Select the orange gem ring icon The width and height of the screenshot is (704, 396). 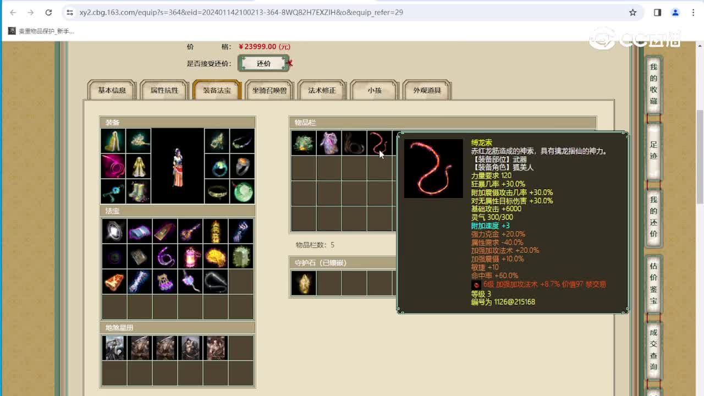coord(242,166)
